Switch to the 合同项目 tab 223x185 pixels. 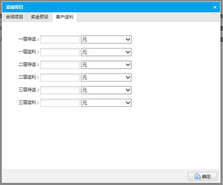click(x=14, y=17)
